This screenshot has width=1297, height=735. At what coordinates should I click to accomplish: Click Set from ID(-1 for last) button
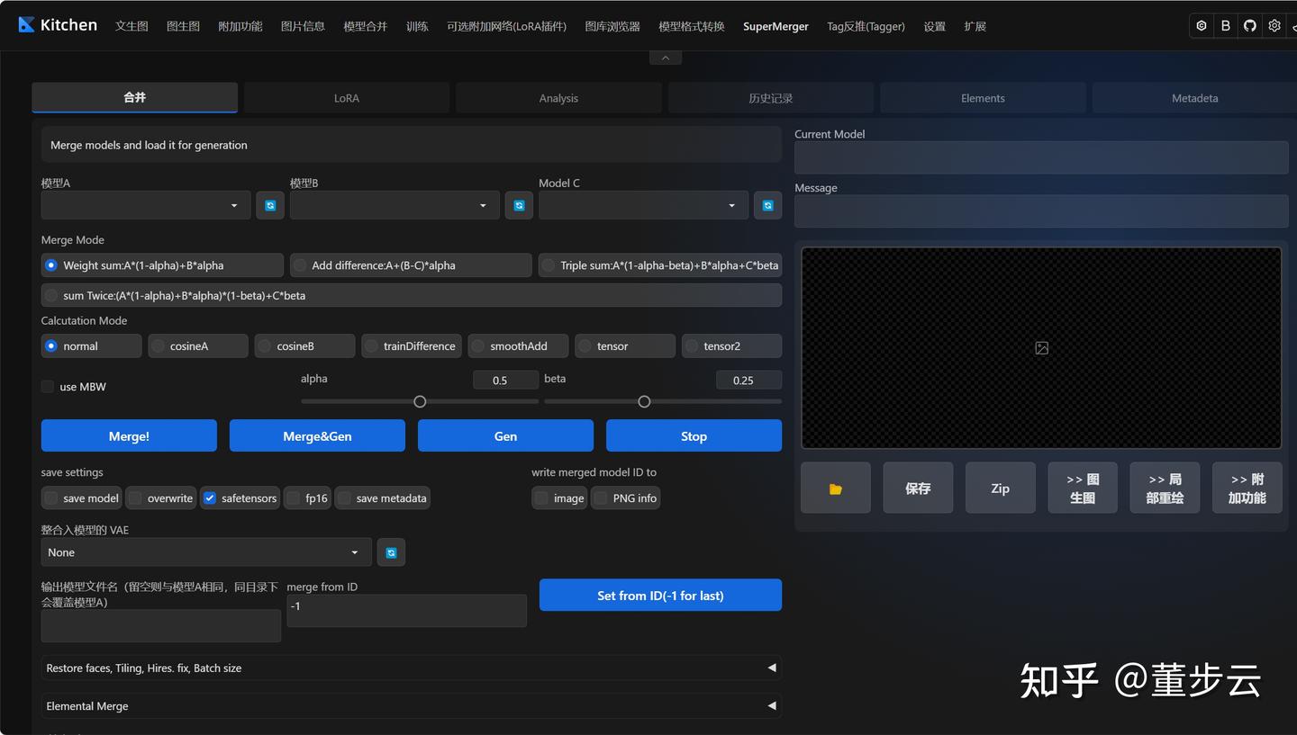[660, 596]
